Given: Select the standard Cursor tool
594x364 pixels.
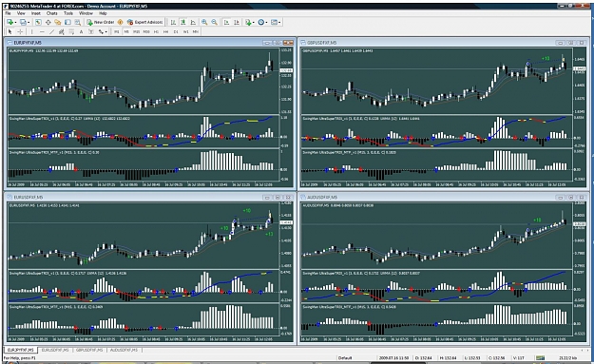Looking at the screenshot, I should click(10, 31).
